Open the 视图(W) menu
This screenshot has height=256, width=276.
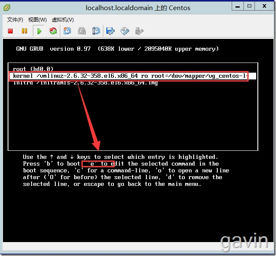click(x=38, y=20)
